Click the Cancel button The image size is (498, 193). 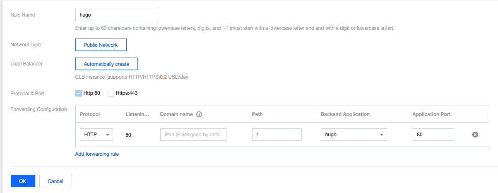[x=55, y=181]
